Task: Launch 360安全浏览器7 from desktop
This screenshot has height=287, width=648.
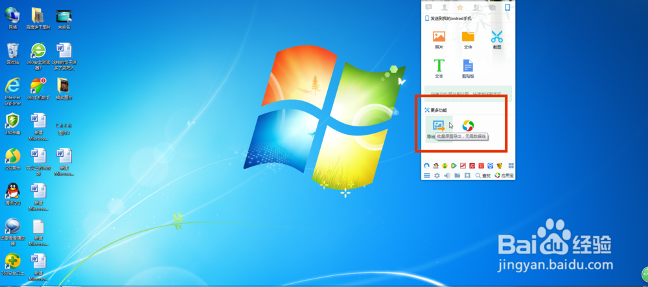Action: (x=38, y=56)
